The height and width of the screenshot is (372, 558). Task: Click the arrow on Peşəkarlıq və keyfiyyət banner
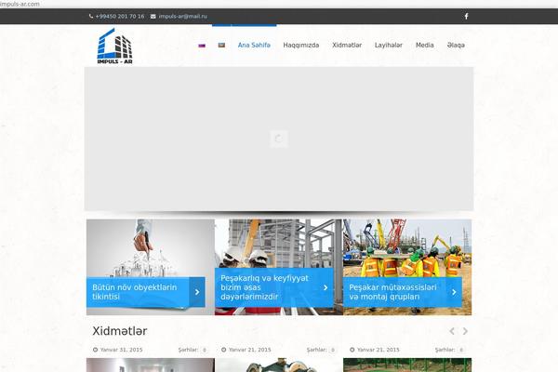(x=325, y=287)
